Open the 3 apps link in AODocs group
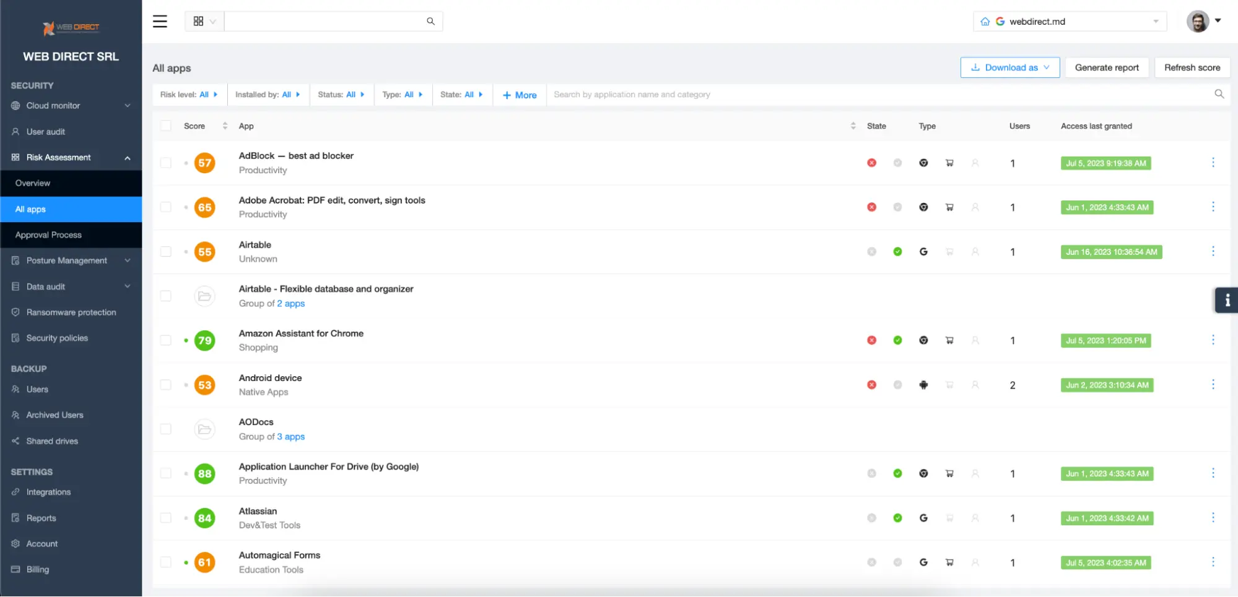The width and height of the screenshot is (1238, 597). (291, 436)
